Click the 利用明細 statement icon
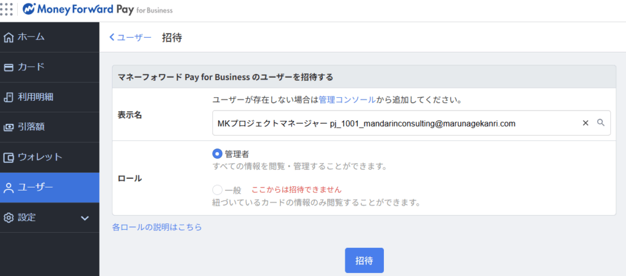The width and height of the screenshot is (626, 276). pyautogui.click(x=9, y=97)
